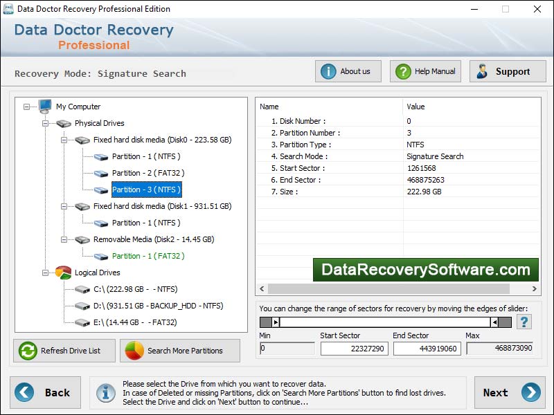This screenshot has width=554, height=415.
Task: Click the My Computer monitor icon
Action: point(45,107)
